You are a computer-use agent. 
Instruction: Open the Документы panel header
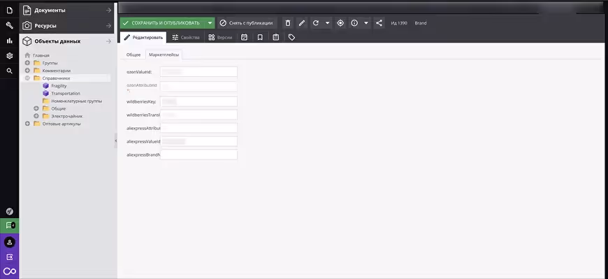click(66, 10)
